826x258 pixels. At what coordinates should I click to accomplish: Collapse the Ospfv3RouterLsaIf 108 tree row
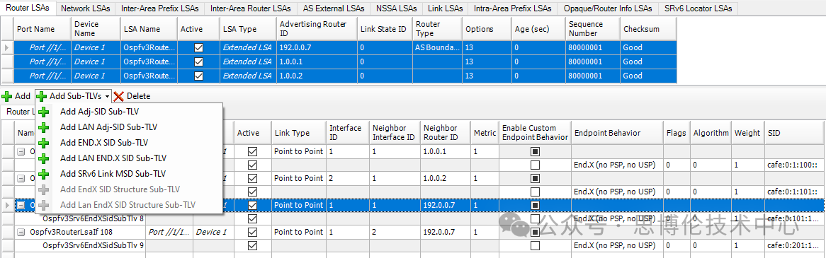coord(21,232)
